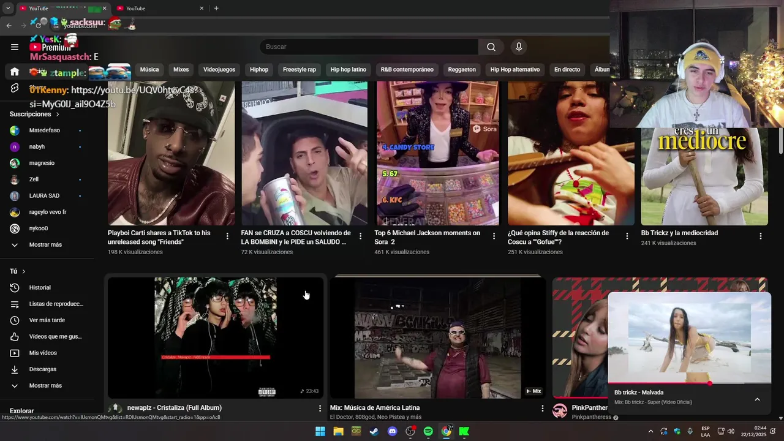Open Discord from the taskbar

[393, 431]
